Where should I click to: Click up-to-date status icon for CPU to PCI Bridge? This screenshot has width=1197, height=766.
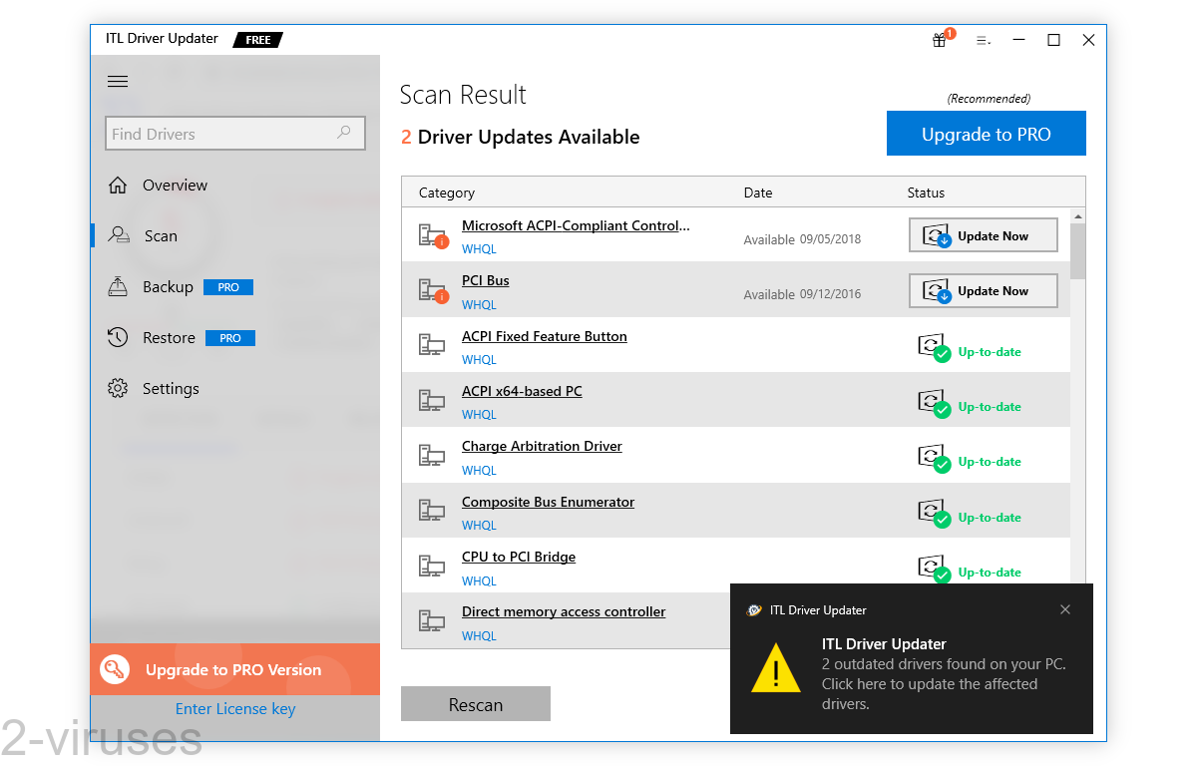[934, 569]
